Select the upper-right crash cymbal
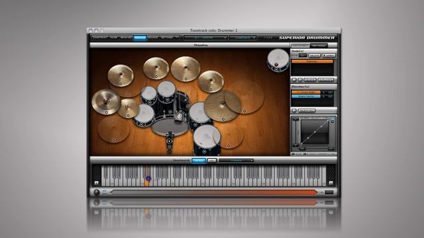This screenshot has height=238, width=424. [211, 81]
